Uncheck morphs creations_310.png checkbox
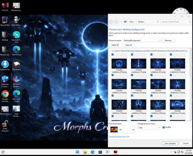The image size is (193, 156). 113,55
